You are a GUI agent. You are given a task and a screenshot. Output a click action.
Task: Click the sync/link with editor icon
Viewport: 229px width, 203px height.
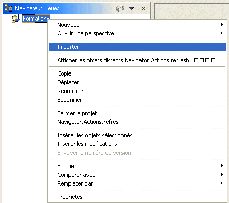tap(120, 8)
